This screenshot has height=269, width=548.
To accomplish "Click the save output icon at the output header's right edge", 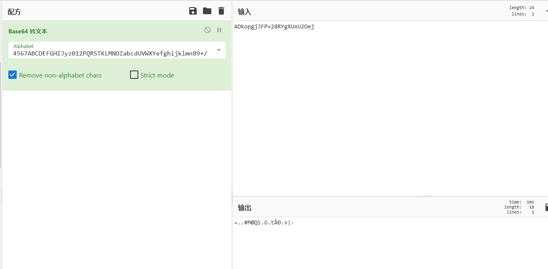I will (546, 207).
